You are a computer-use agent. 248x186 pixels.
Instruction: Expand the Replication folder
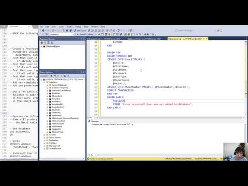(x=44, y=140)
